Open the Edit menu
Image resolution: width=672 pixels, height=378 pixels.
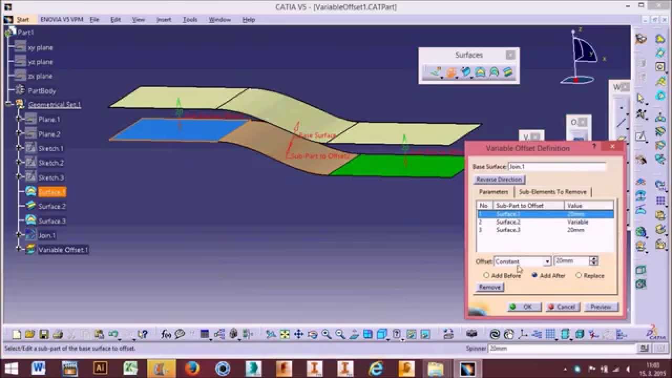click(115, 19)
